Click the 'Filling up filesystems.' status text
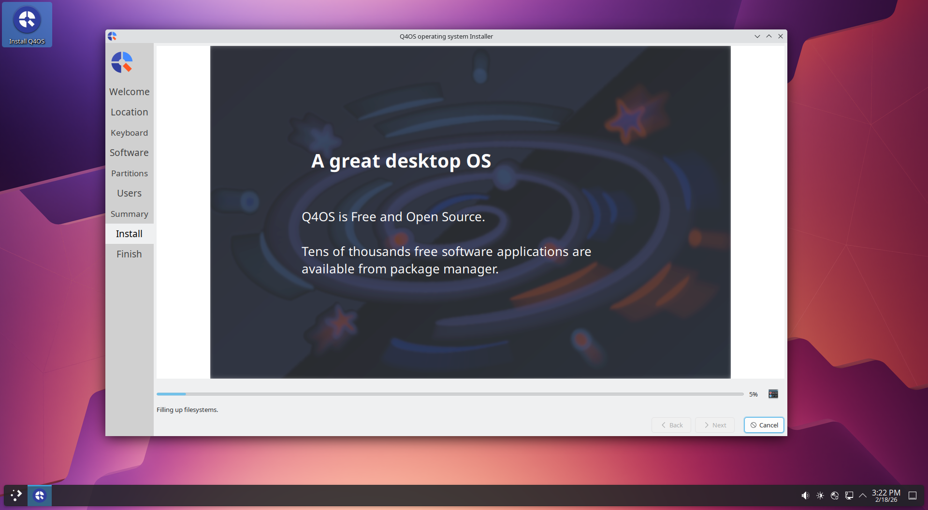The image size is (928, 510). 187,410
